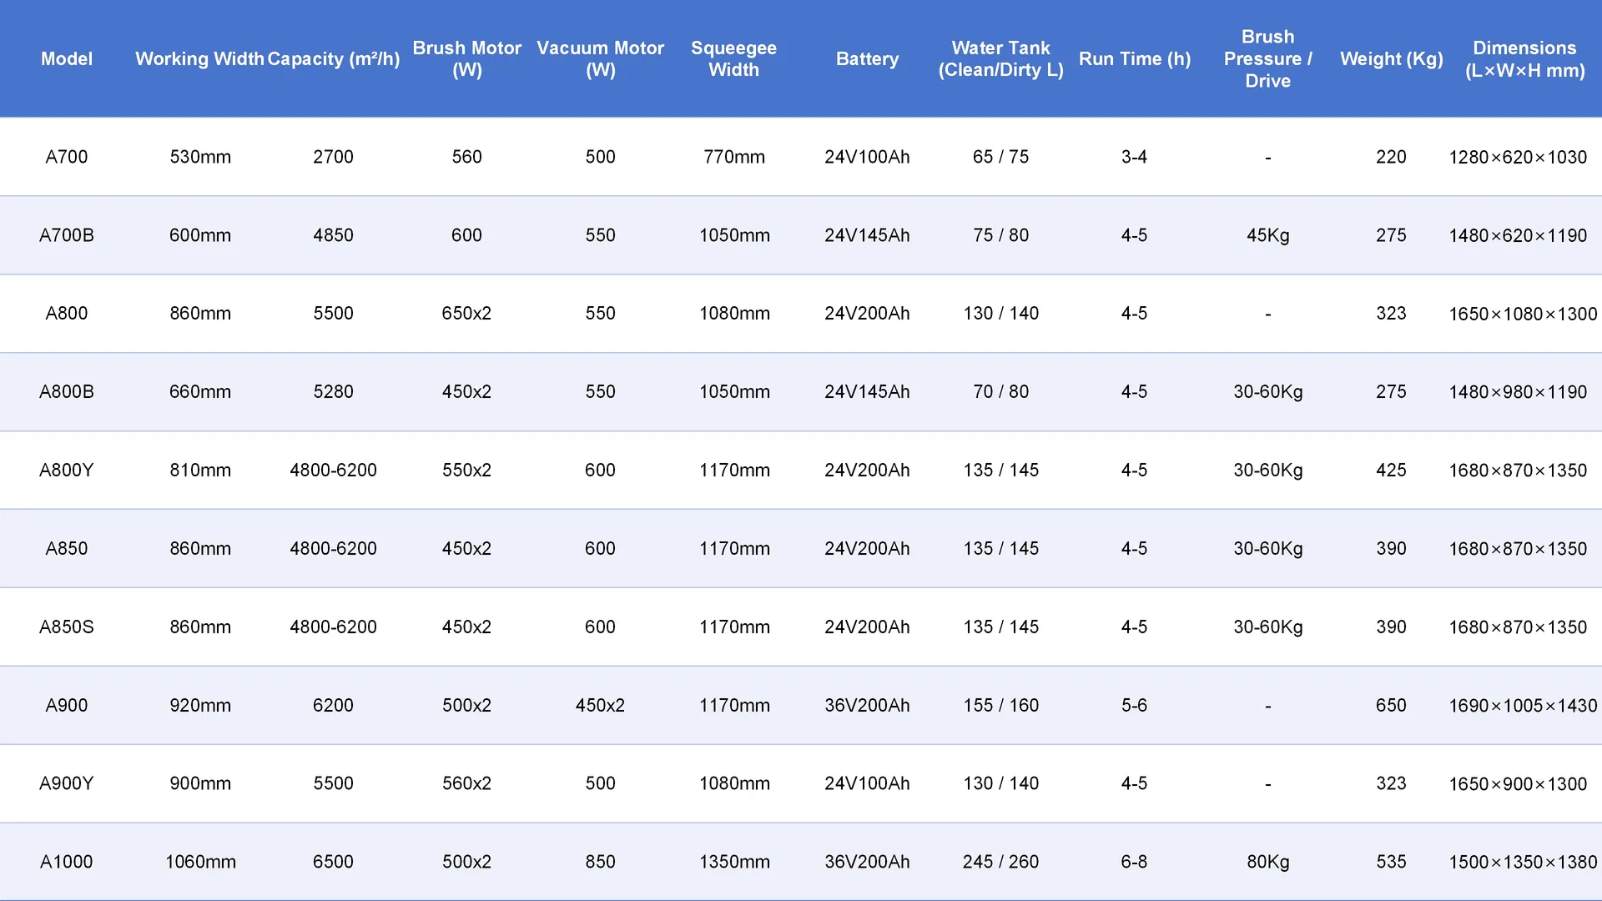Click the Vacuum Motor (W) header
1602x901 pixels.
click(600, 58)
